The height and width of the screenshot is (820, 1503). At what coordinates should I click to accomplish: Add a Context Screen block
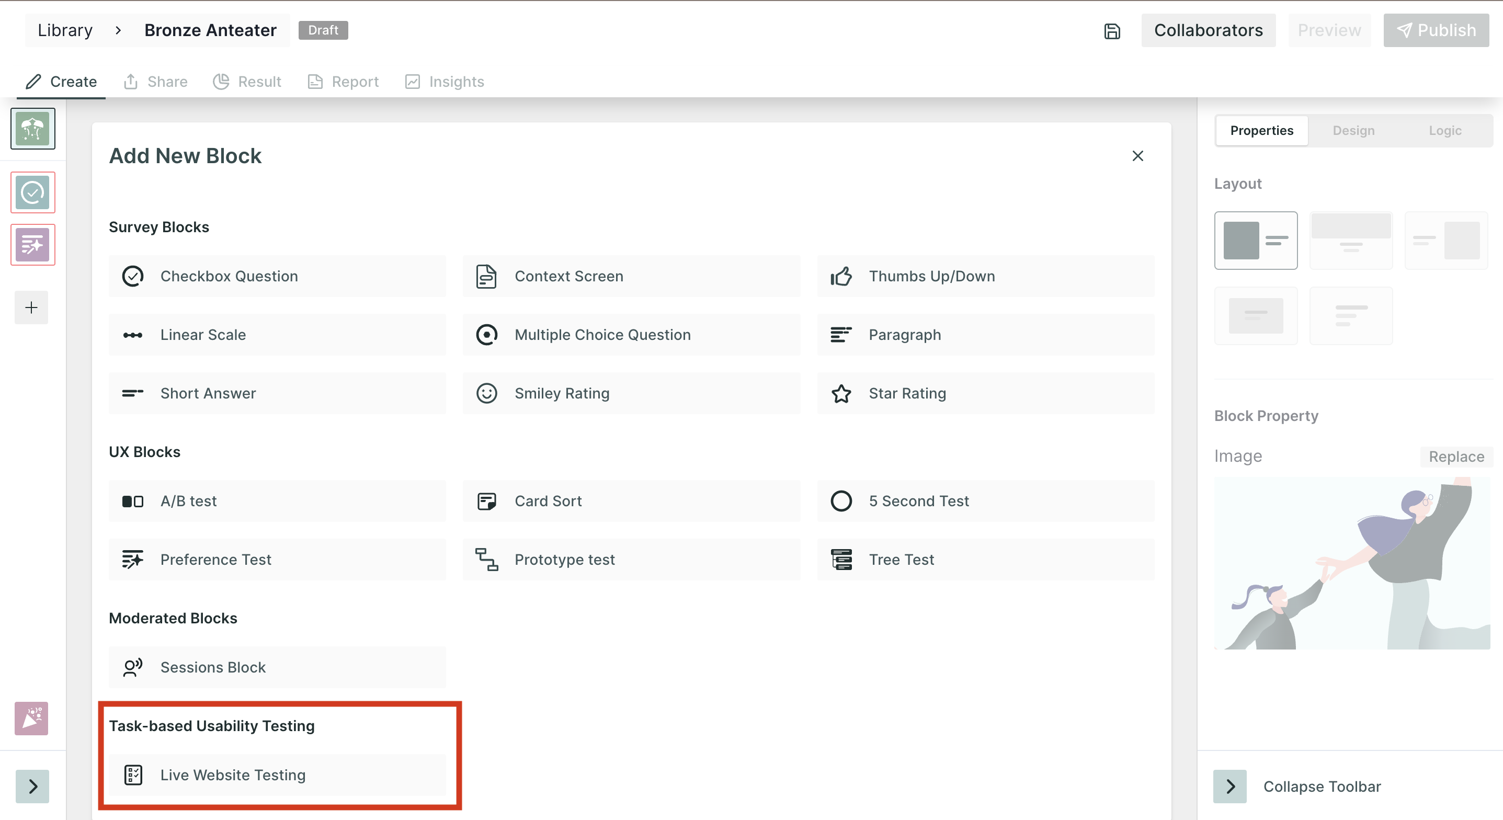(x=631, y=276)
